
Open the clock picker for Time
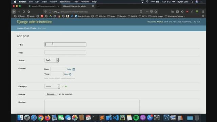[x=70, y=74]
